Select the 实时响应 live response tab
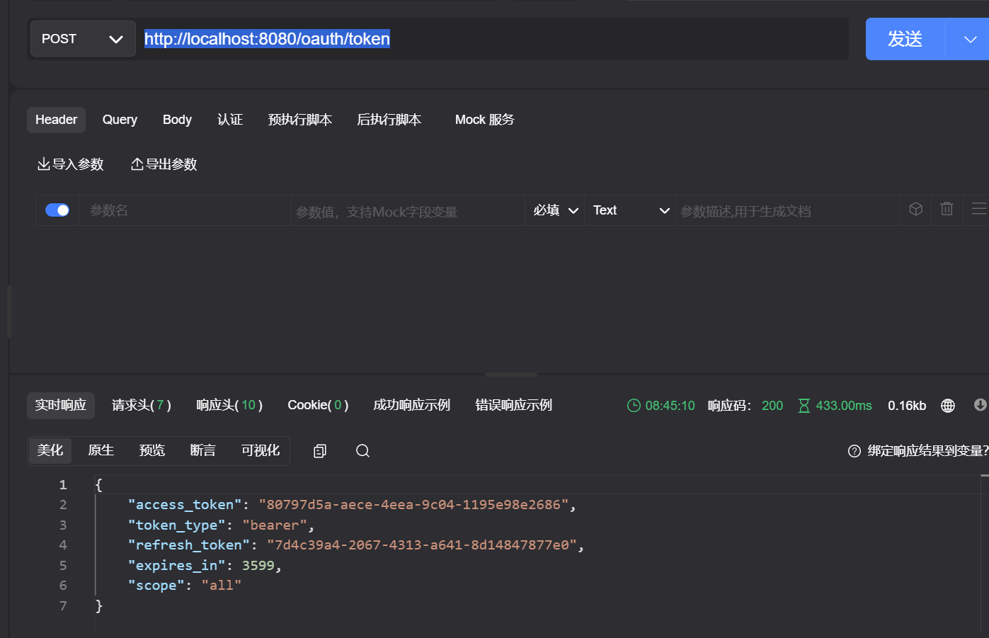989x638 pixels. click(61, 405)
